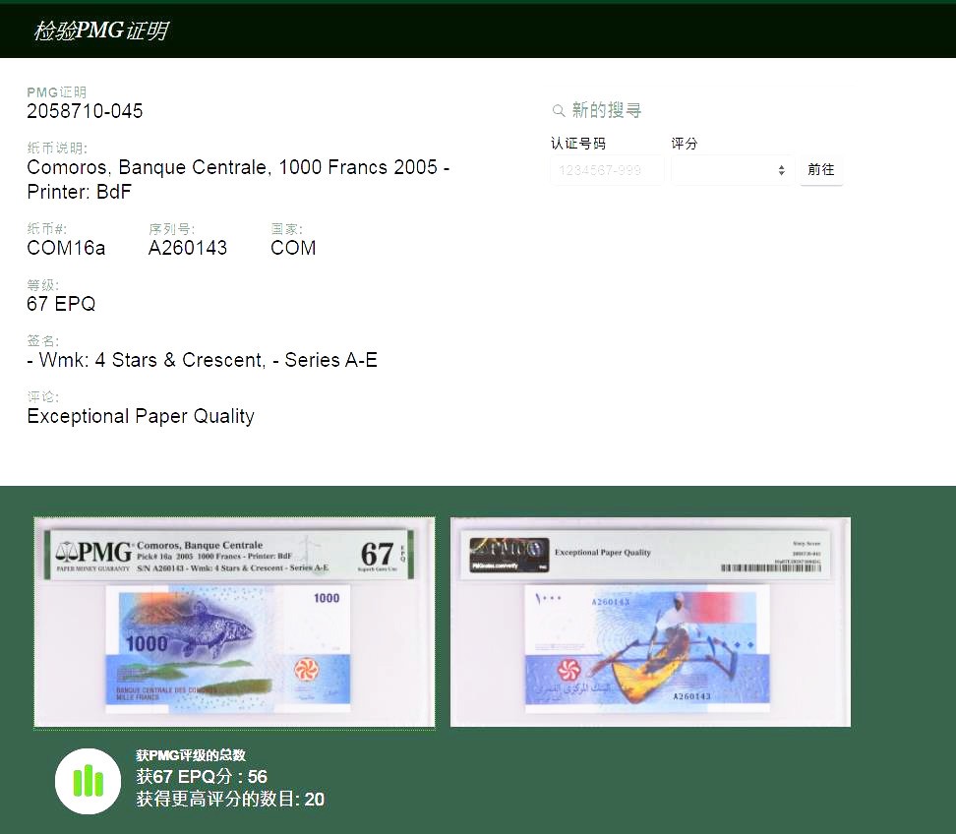This screenshot has width=956, height=834.
Task: Focus the certification number input field
Action: pos(607,170)
